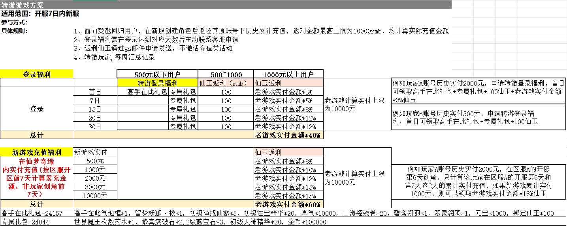
Task: Click the example text about 玩家B历史实付500元
Action: click(479, 117)
